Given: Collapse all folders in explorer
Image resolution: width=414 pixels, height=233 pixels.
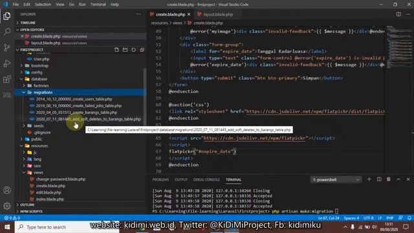Looking at the screenshot, I should coord(142,50).
